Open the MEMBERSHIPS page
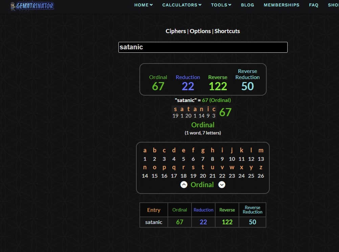Screen dimensions: 339x252 tap(281, 5)
